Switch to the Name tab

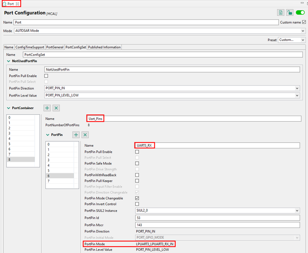click(x=9, y=47)
